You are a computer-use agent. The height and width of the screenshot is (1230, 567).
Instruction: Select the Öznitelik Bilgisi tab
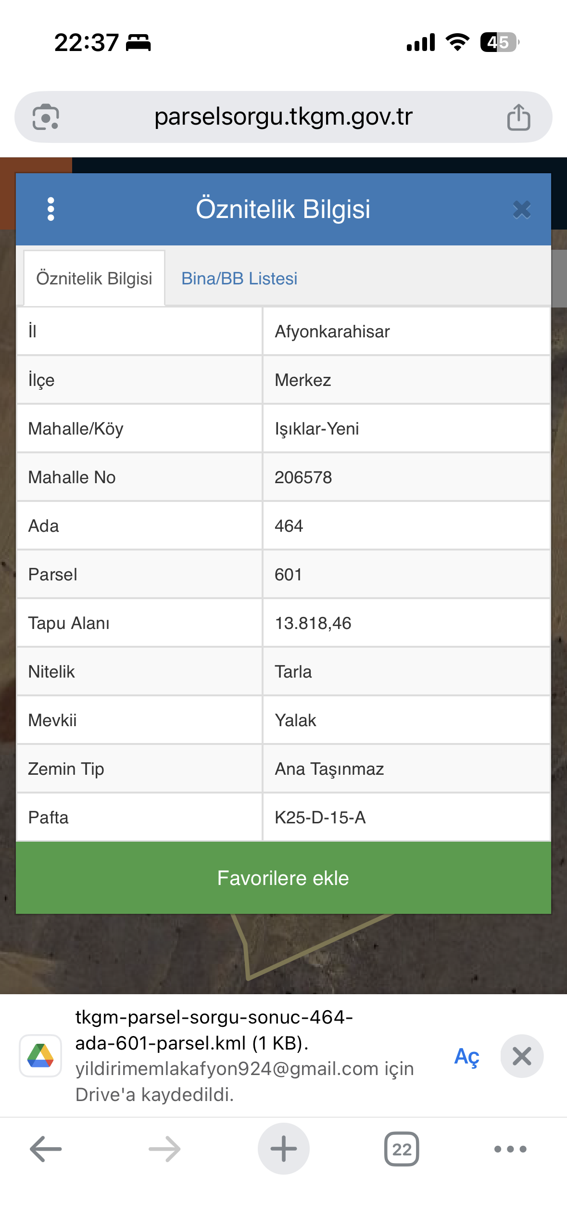[x=94, y=279]
